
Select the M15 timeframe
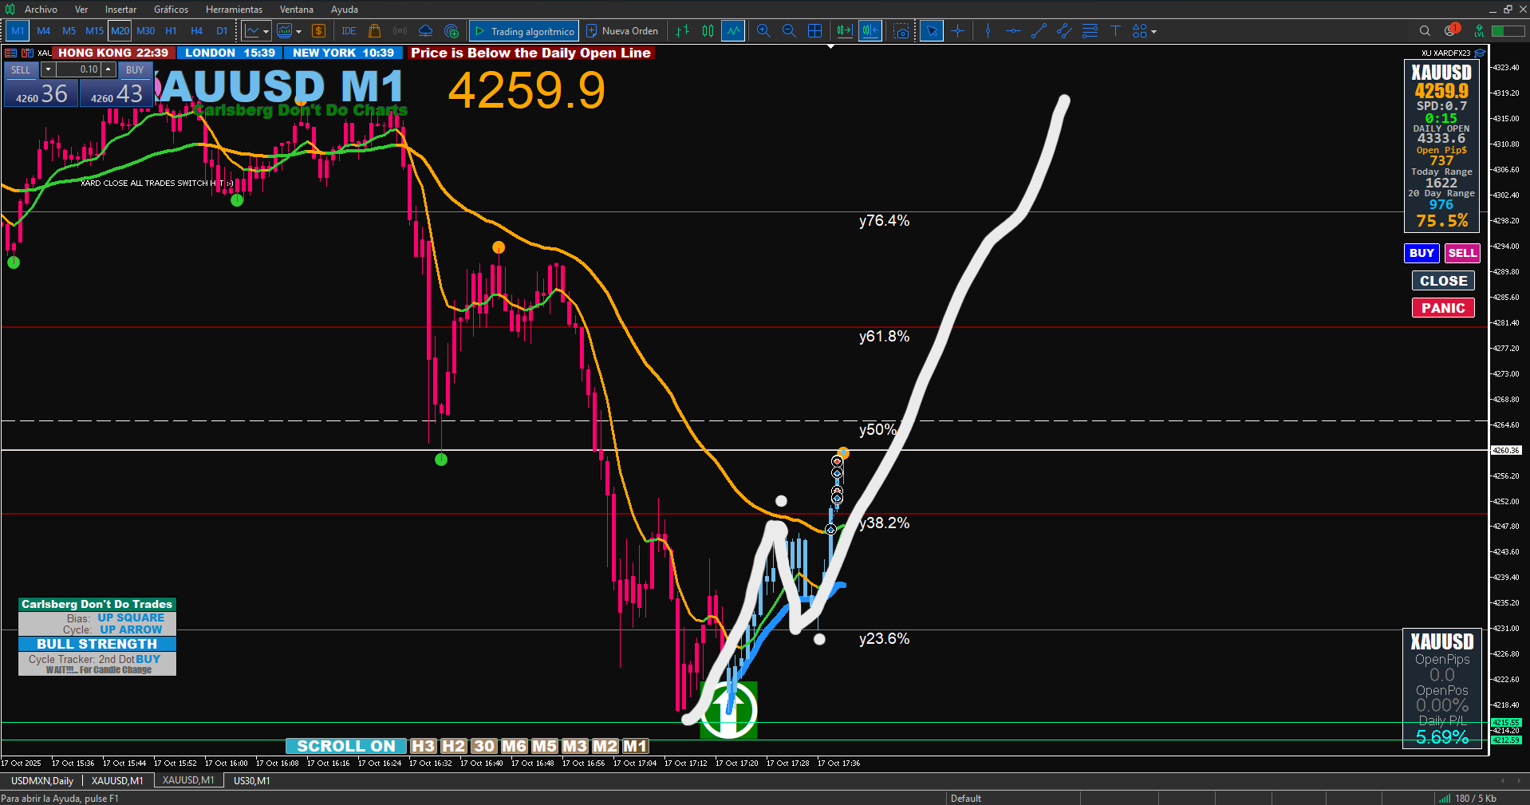95,31
